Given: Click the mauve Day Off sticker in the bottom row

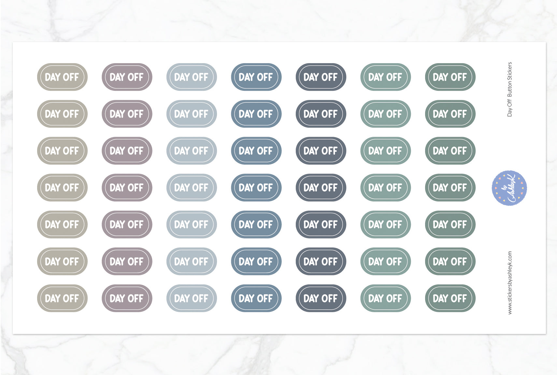Looking at the screenshot, I should pyautogui.click(x=127, y=298).
